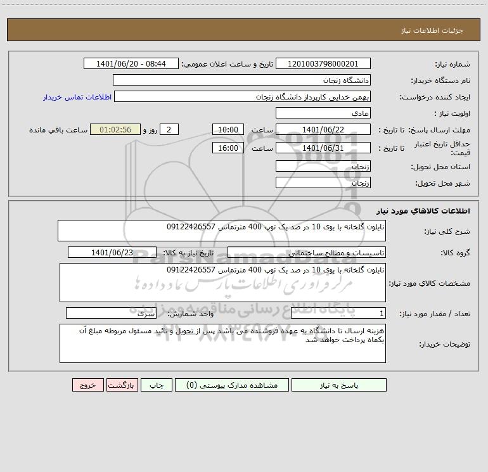Click the remaining days field showing 2

coord(169,129)
